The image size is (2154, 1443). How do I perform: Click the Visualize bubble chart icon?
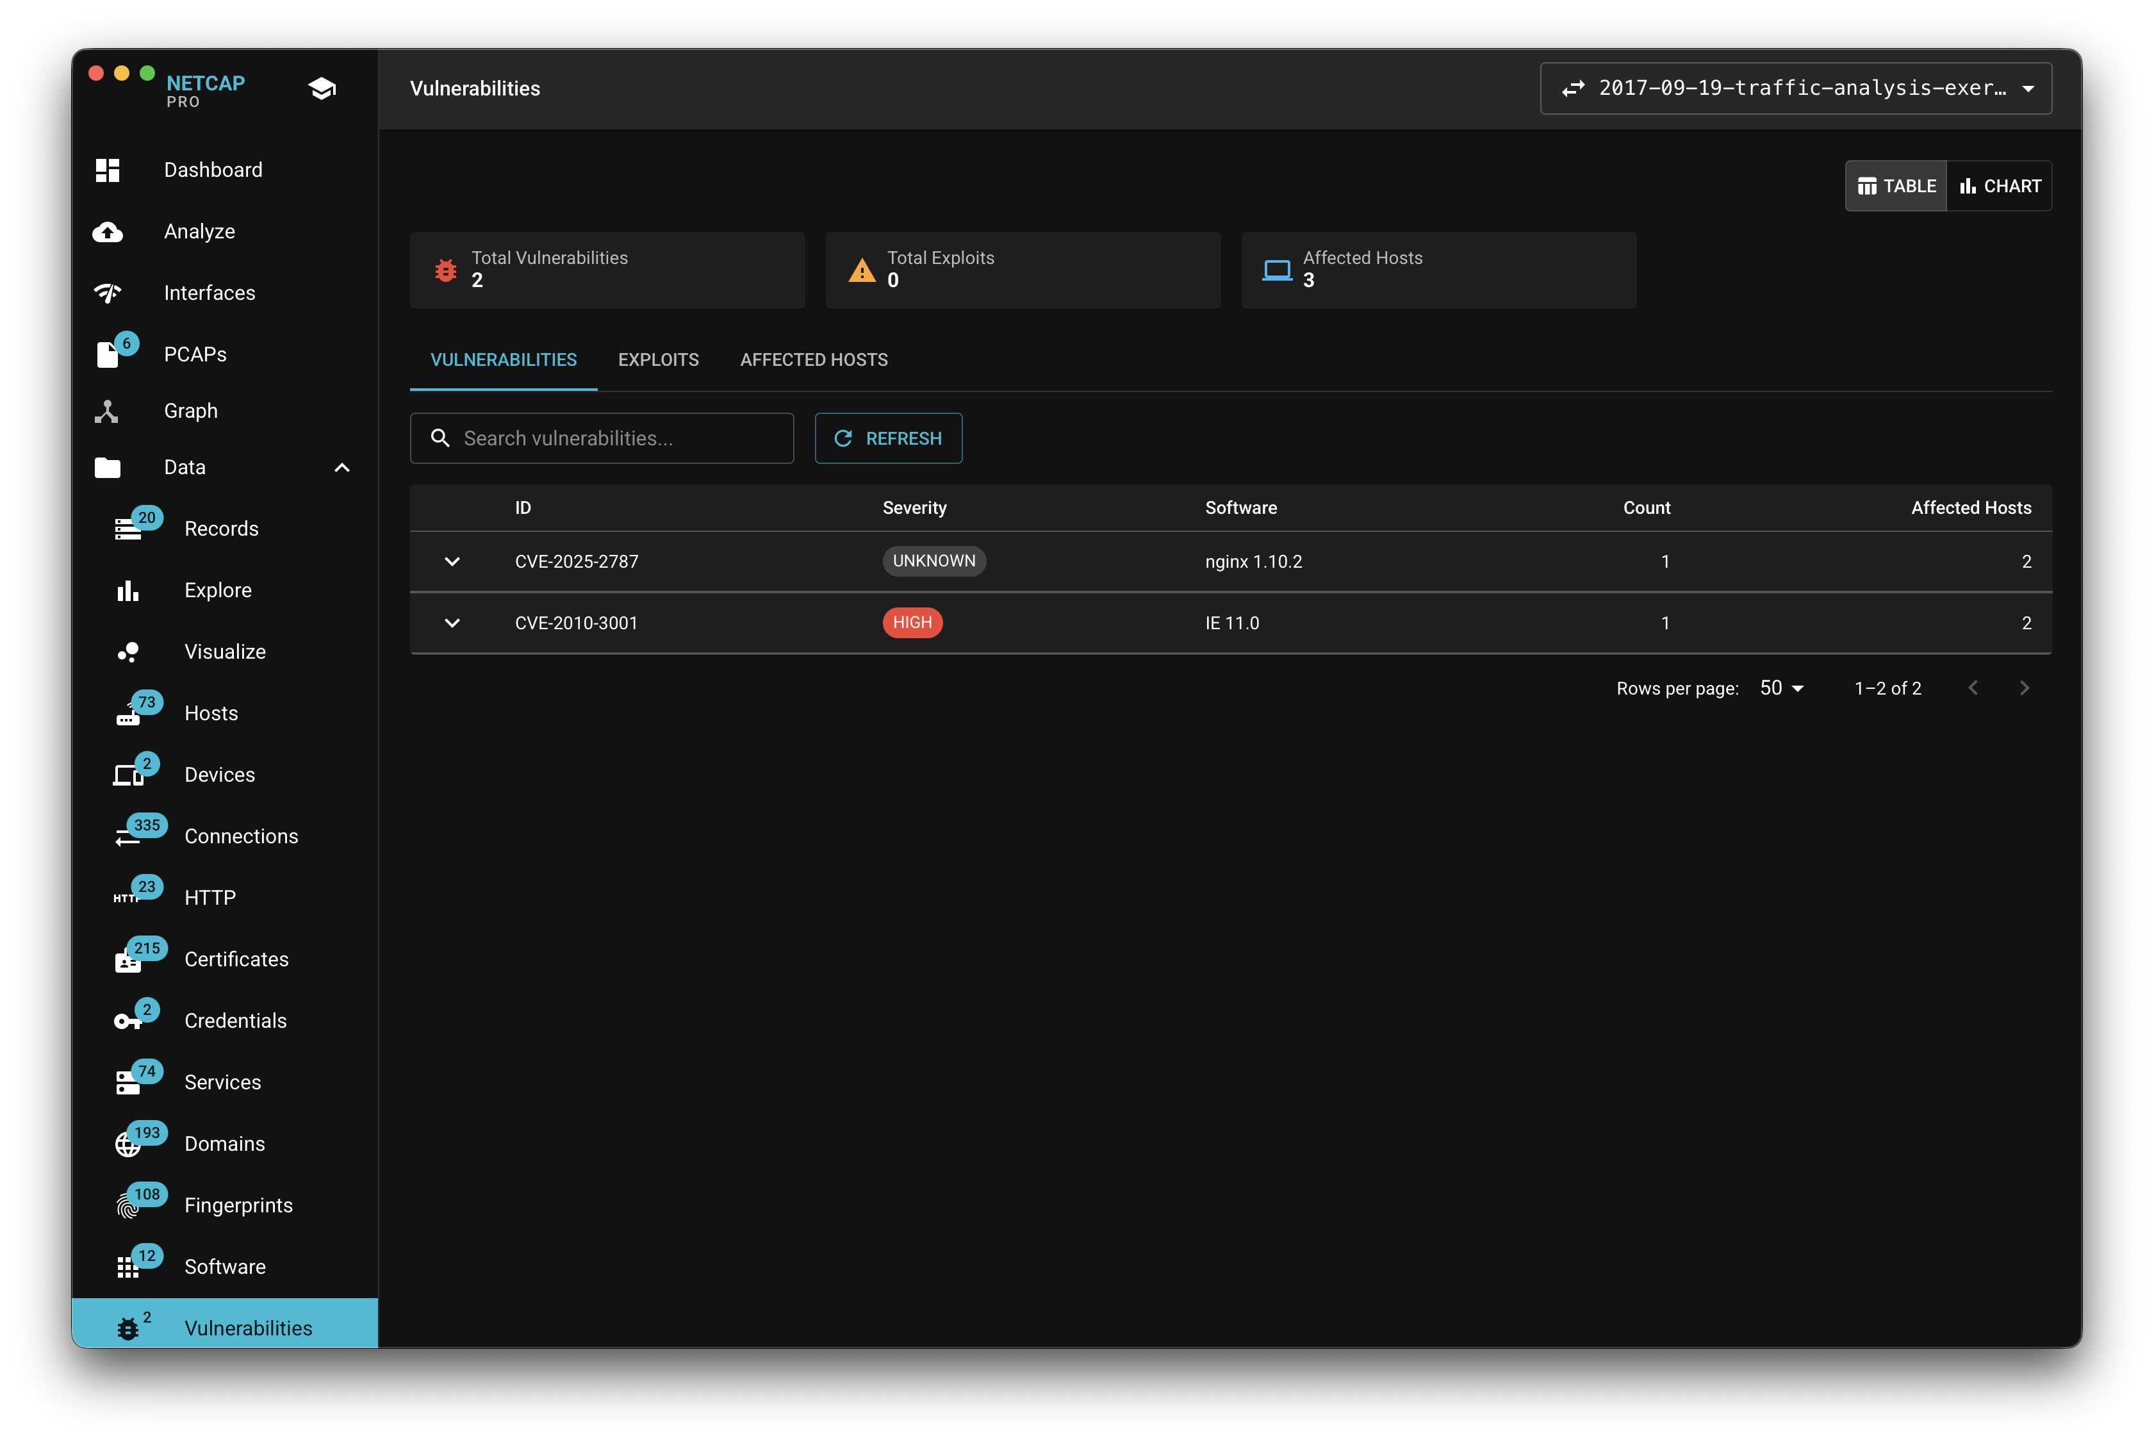[128, 652]
